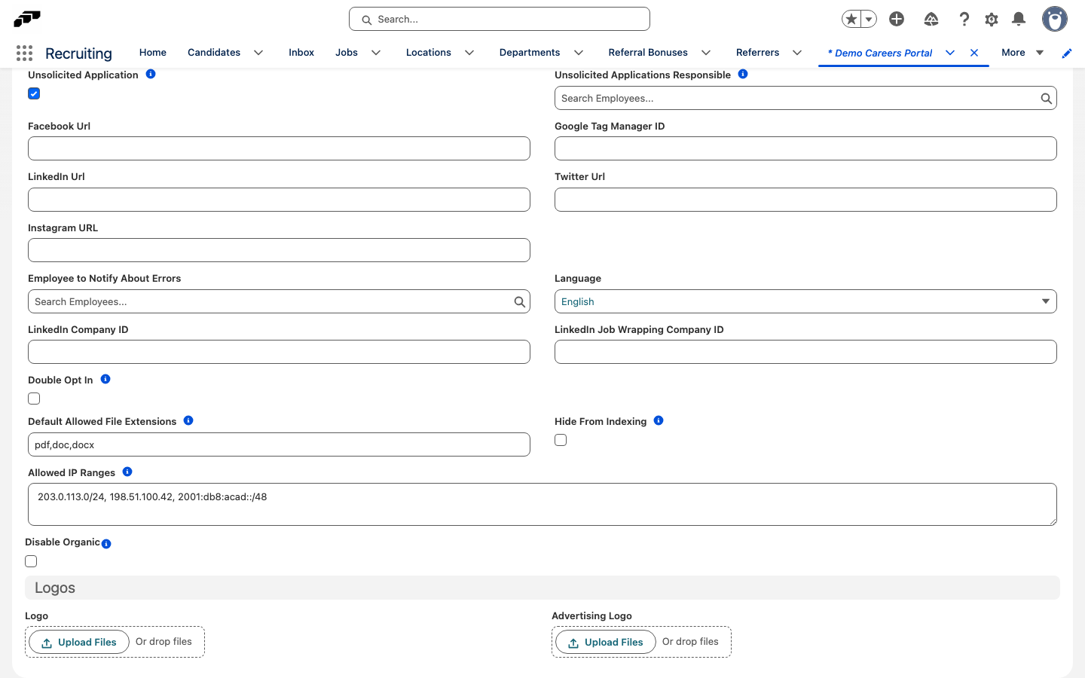1085x678 pixels.
Task: Show info tooltip for Double Opt In
Action: (x=105, y=379)
